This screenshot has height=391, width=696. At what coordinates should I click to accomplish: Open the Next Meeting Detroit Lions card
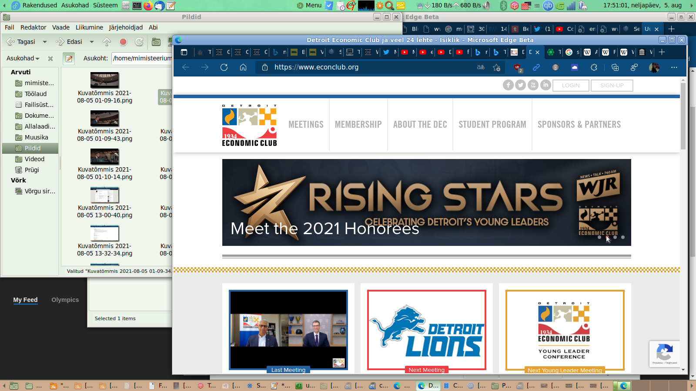pyautogui.click(x=427, y=330)
